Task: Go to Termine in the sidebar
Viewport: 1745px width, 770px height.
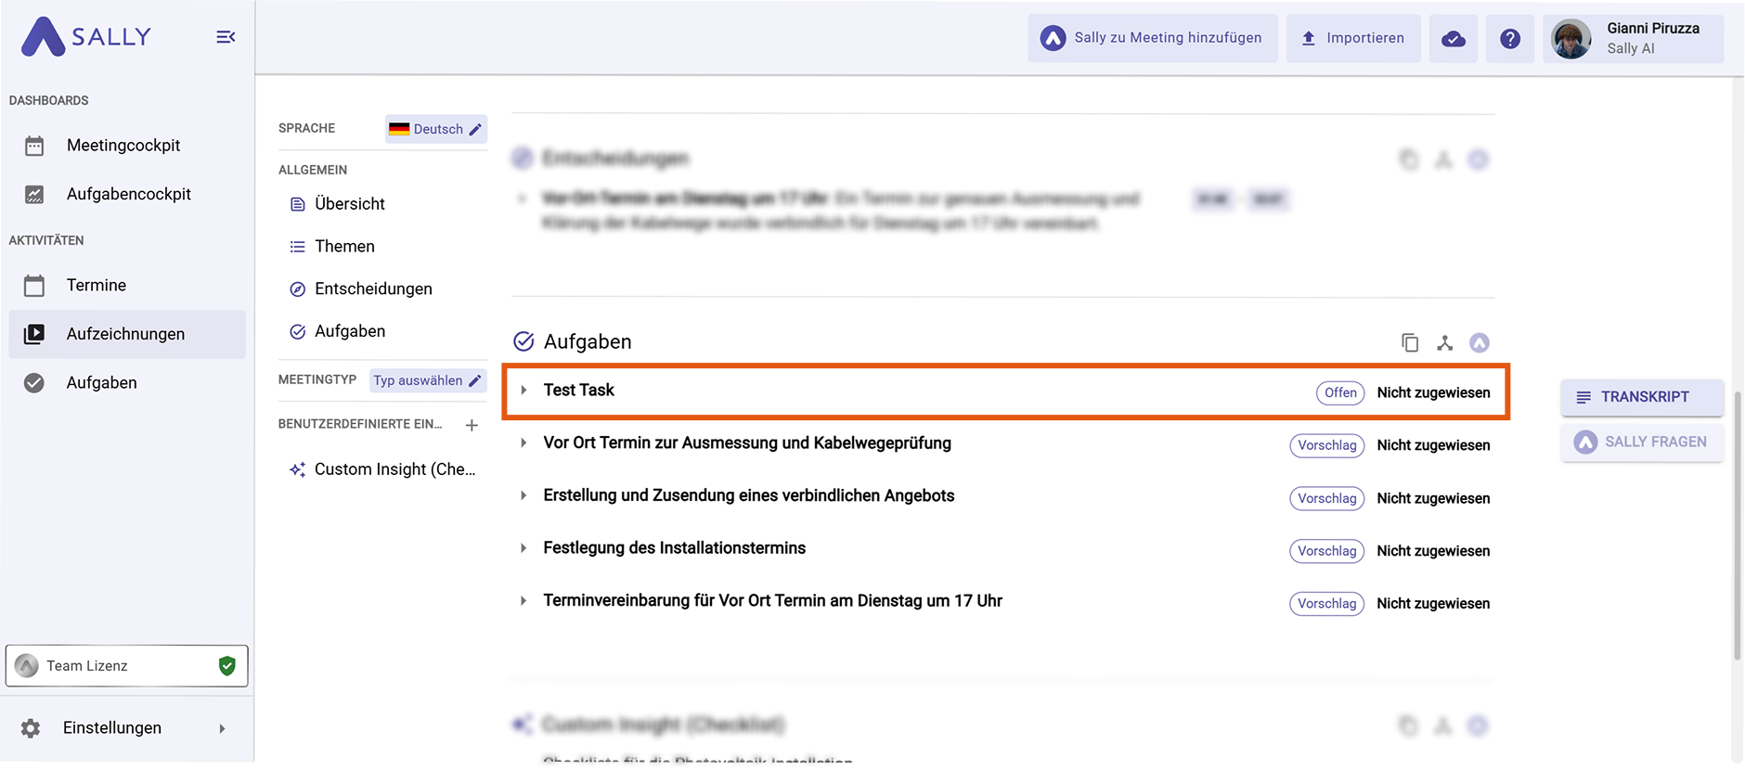Action: point(97,286)
